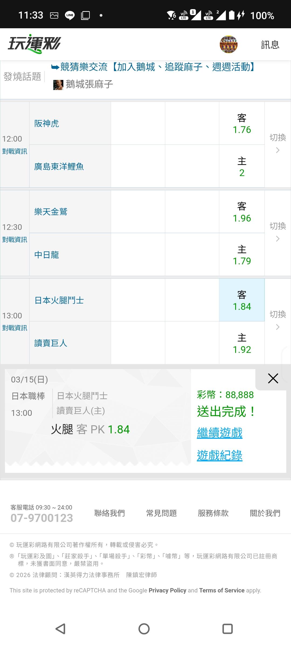Viewport: 291px width, 646px height.
Task: Open the 訊息 messages menu
Action: (x=270, y=45)
